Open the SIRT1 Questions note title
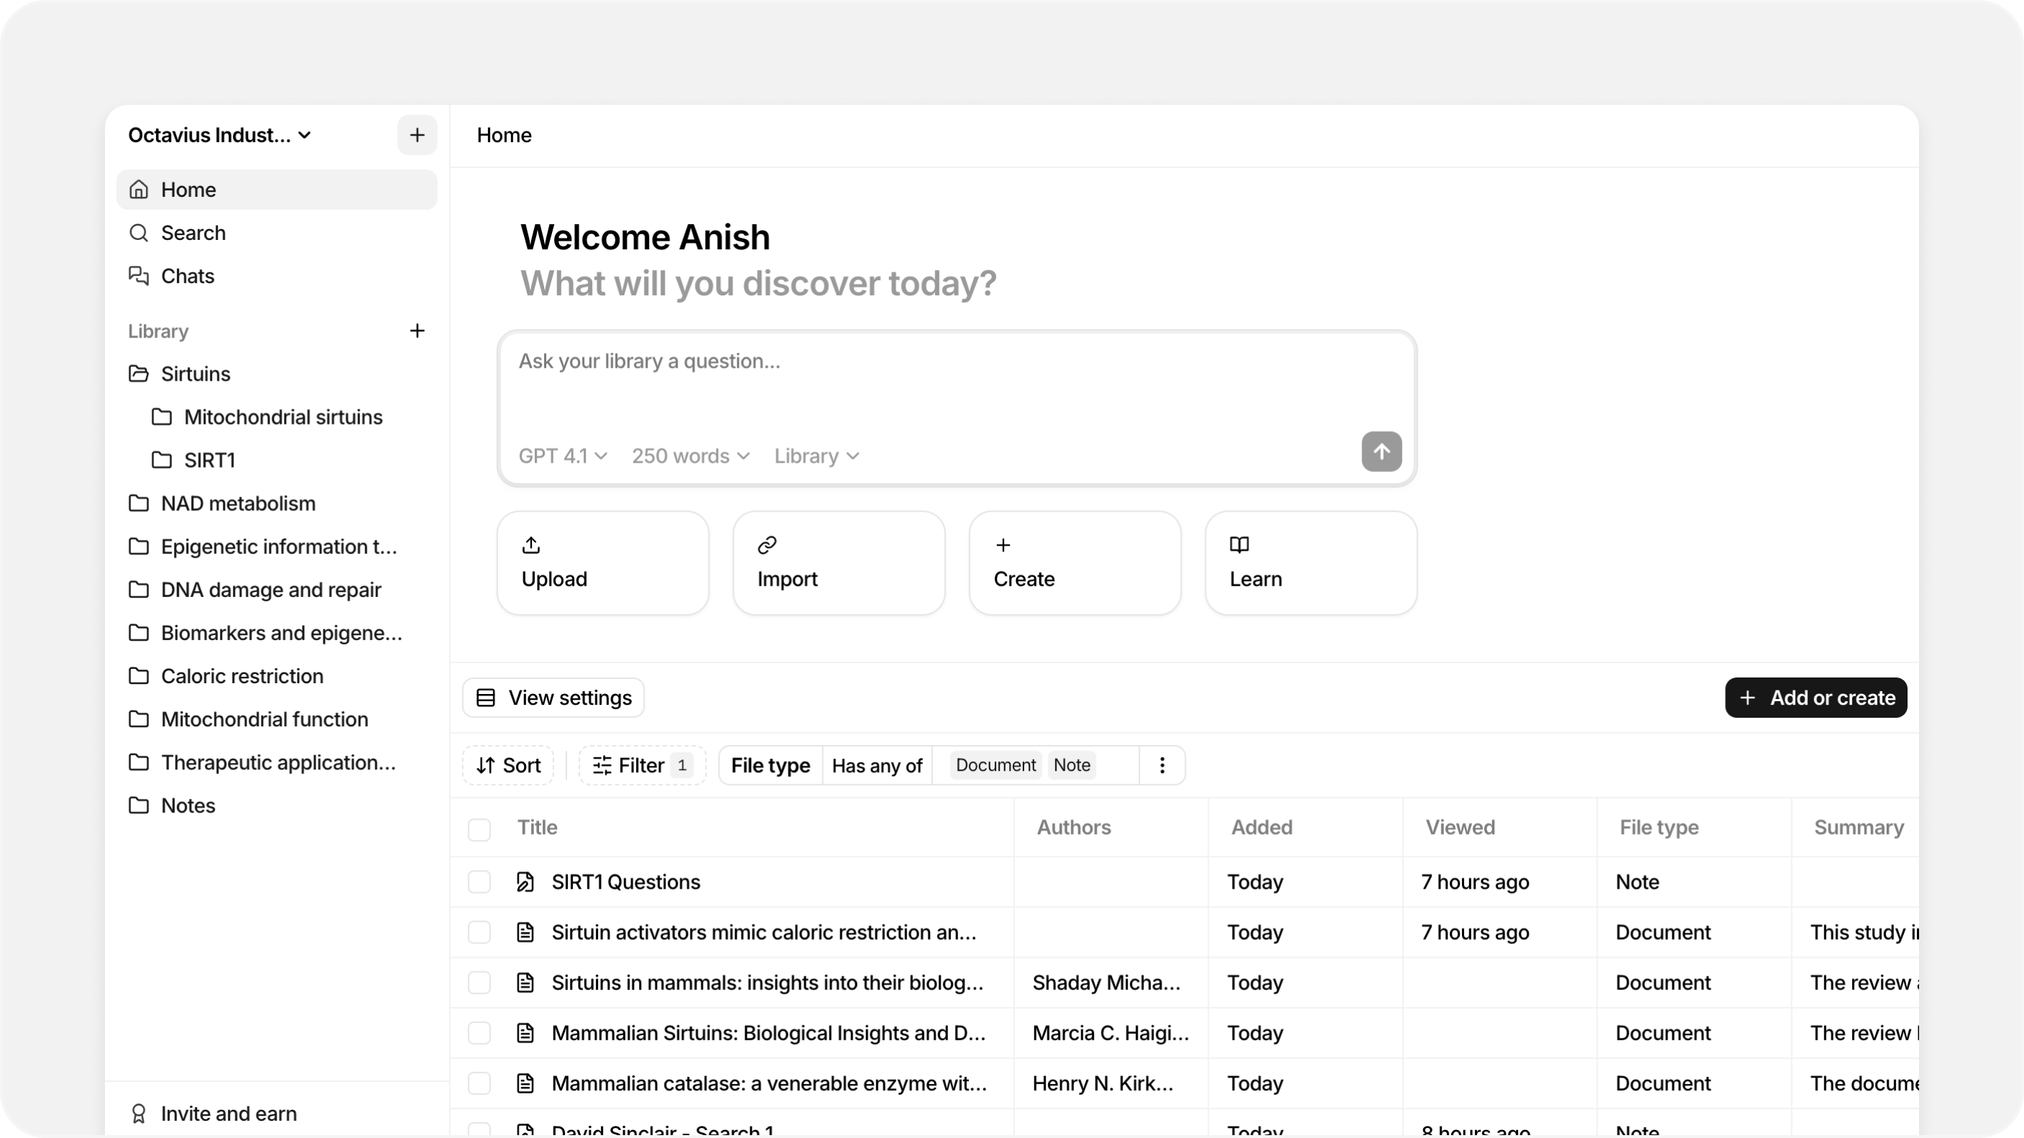2024x1138 pixels. [x=625, y=882]
